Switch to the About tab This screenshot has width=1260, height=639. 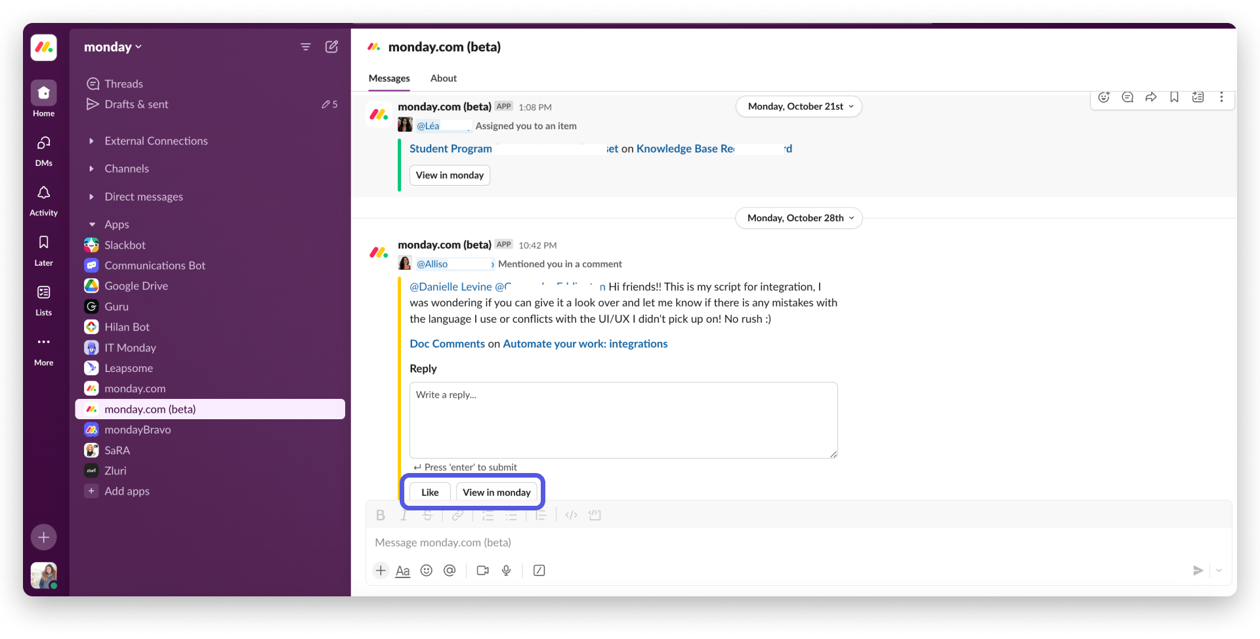[444, 78]
